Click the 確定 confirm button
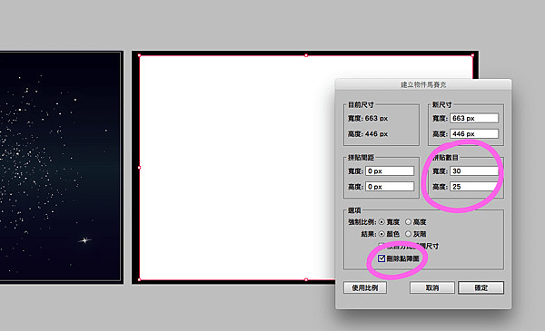 point(481,287)
